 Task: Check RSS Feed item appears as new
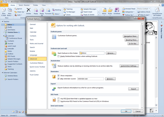coord(58,98)
